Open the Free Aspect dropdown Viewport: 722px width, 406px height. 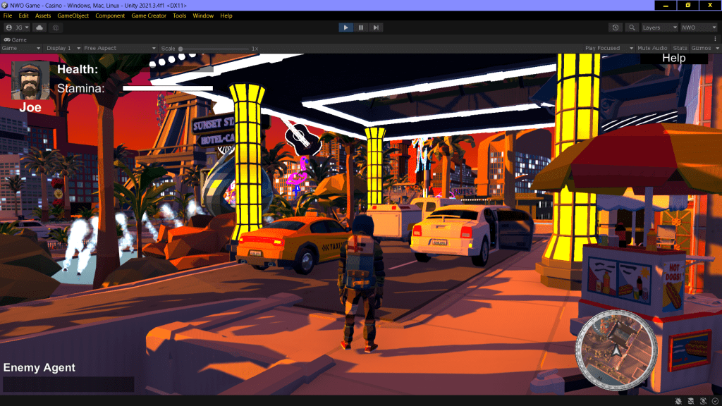[120, 48]
